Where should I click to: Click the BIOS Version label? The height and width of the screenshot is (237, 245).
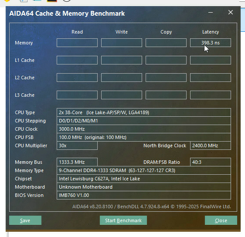(29, 195)
